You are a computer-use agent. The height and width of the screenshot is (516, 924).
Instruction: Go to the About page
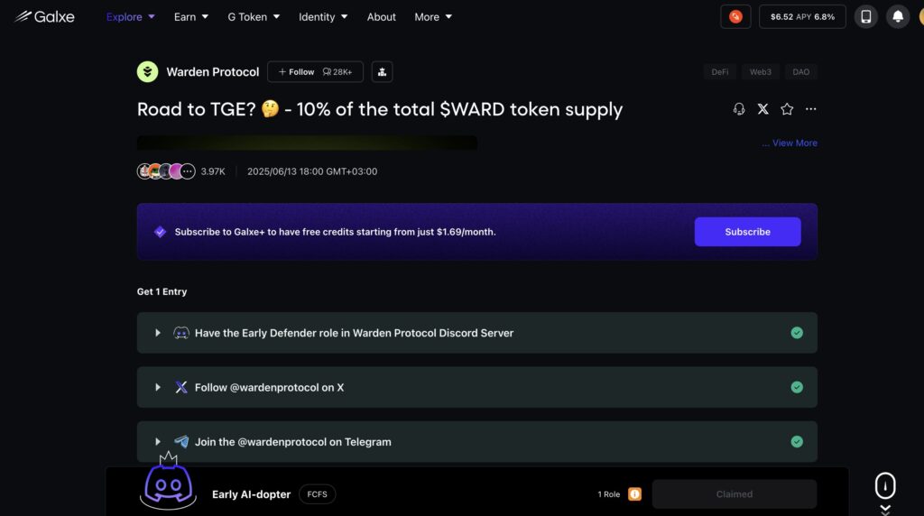coord(382,17)
